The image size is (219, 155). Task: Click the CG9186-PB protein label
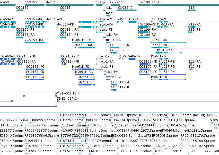pyautogui.click(x=26, y=56)
